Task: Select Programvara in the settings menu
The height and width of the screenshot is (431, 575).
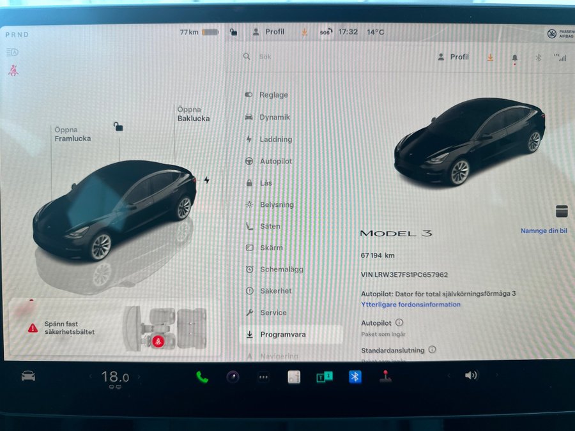Action: coord(283,334)
